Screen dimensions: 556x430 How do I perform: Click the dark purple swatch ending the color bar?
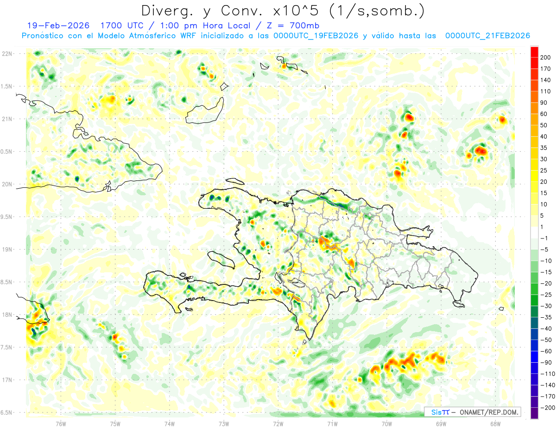[534, 413]
